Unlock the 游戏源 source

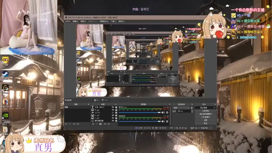116,113
